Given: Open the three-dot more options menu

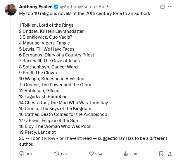Looking at the screenshot, I should pyautogui.click(x=170, y=7).
